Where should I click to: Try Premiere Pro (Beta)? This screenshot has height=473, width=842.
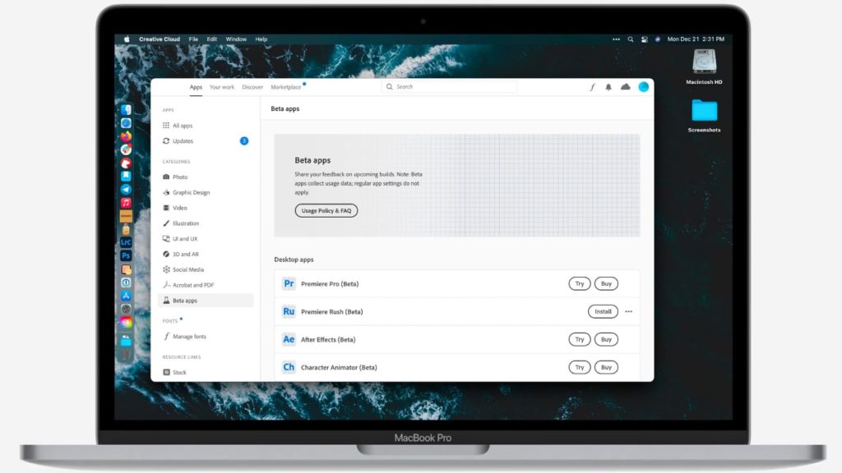pyautogui.click(x=580, y=283)
